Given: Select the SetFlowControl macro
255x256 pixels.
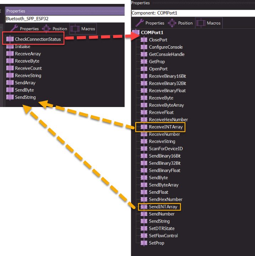Looking at the screenshot, I should coord(163,236).
